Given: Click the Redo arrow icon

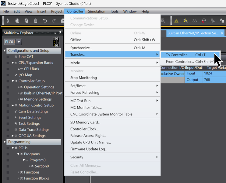Looking at the screenshot, I should (54, 21).
